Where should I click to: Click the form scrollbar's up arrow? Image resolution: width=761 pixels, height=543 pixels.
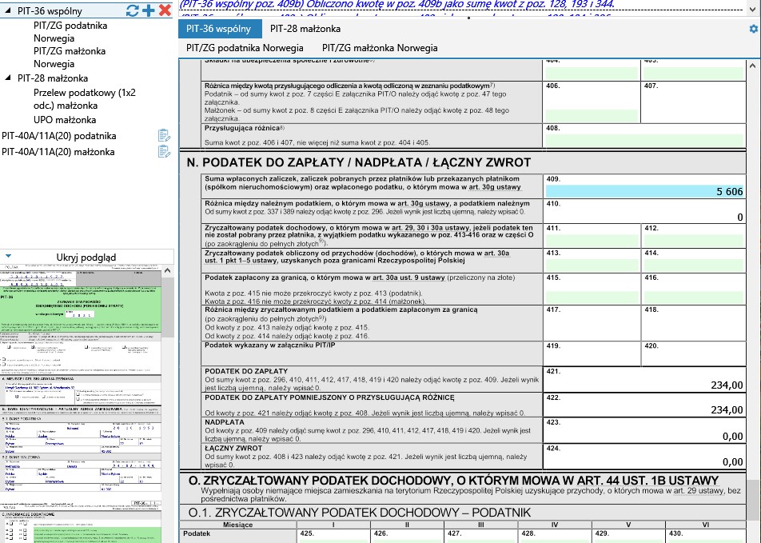tap(754, 64)
